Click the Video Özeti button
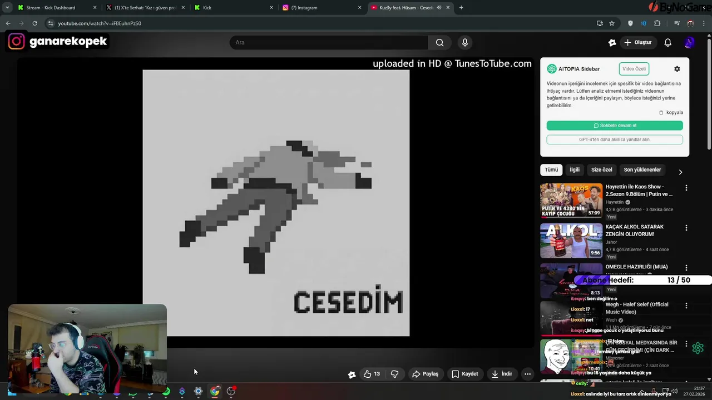 634,69
